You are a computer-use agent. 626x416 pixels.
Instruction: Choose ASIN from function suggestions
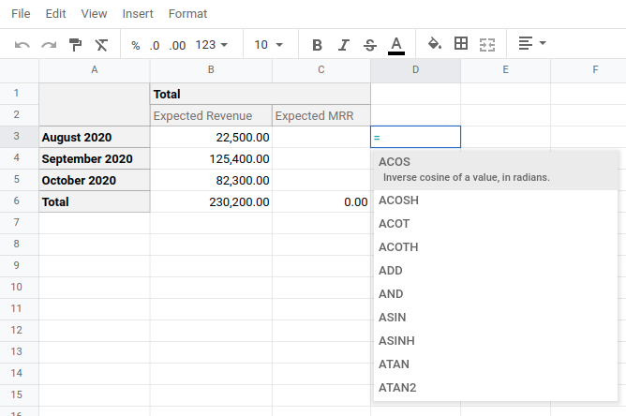click(496, 318)
